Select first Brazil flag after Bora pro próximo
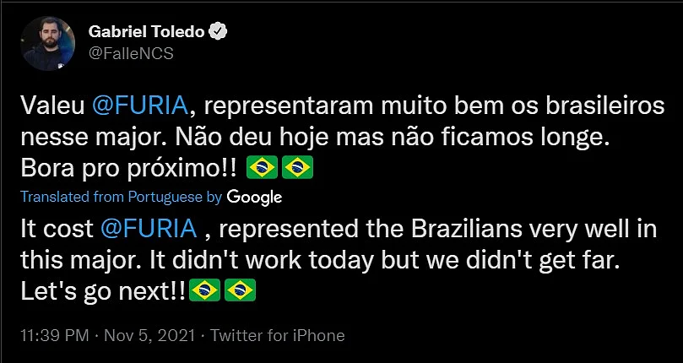683x363 pixels. pyautogui.click(x=263, y=167)
